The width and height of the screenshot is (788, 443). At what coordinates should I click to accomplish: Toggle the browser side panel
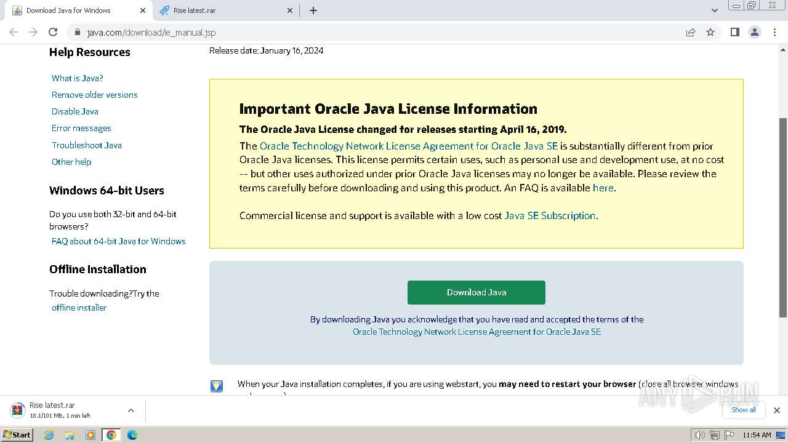point(734,32)
